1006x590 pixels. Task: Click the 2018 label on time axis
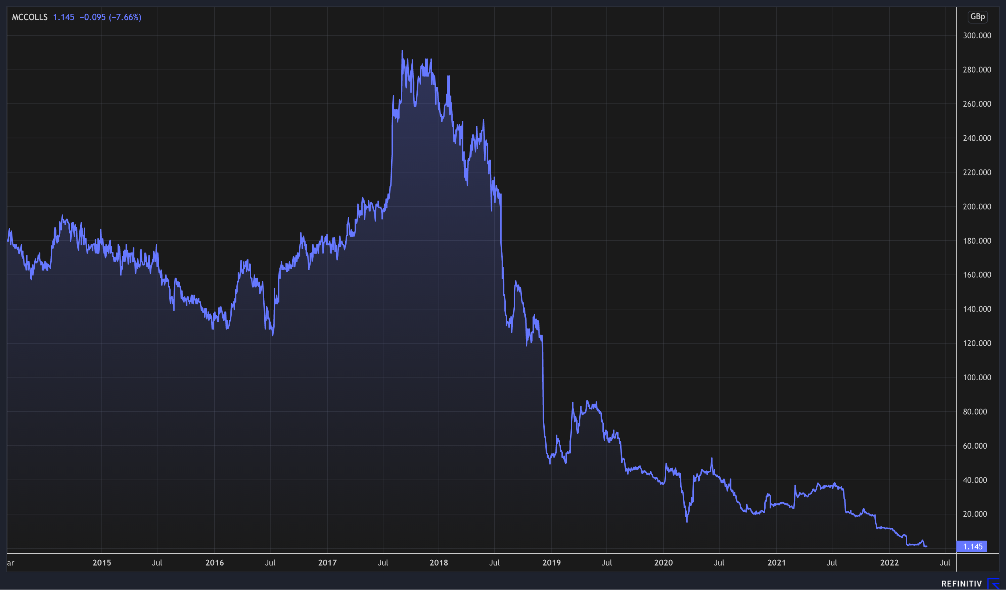tap(439, 563)
